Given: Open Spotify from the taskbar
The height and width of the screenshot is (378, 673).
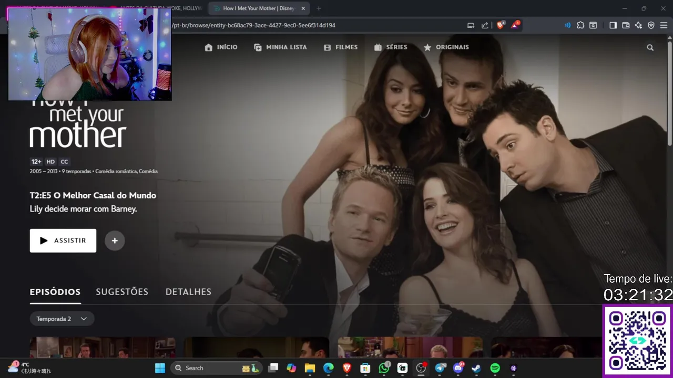Looking at the screenshot, I should coord(495,368).
